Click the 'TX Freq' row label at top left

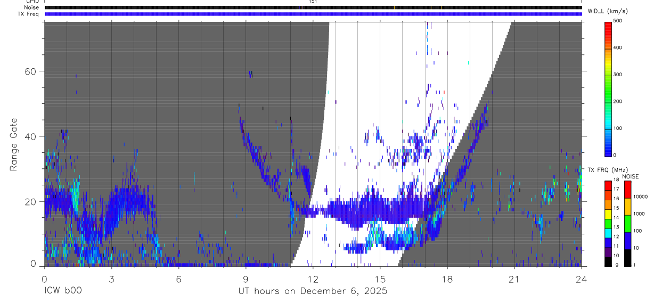tap(28, 14)
